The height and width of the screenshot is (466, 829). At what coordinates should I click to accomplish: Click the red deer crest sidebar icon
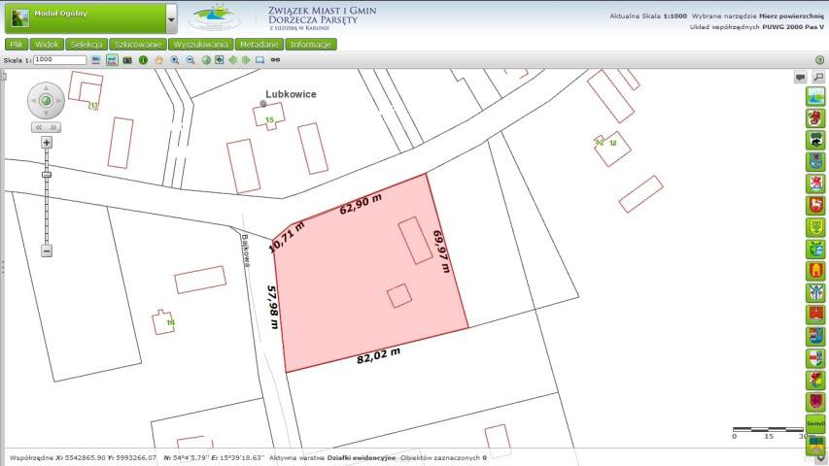815,206
